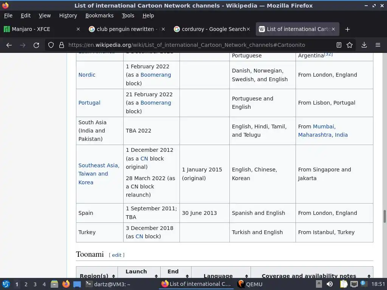This screenshot has height=290, width=387.
Task: Open the Nordic link
Action: pos(87,75)
